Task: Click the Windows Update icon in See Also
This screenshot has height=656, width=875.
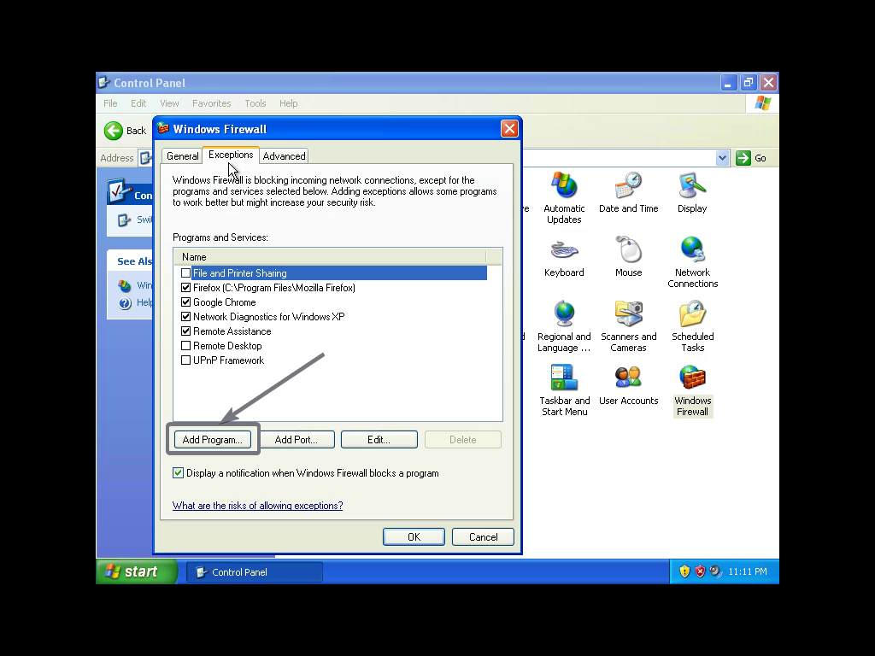Action: (125, 285)
